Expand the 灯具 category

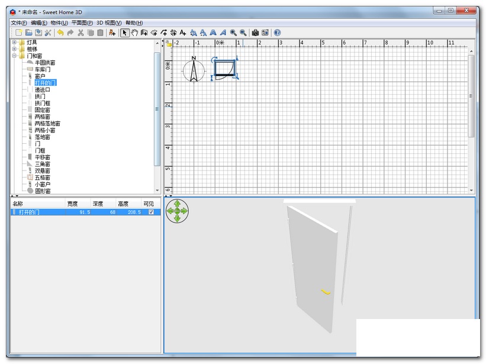14,43
